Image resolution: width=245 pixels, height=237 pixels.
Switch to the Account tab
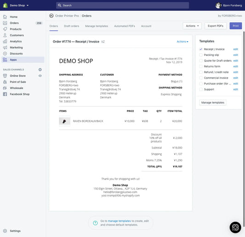pos(146,26)
